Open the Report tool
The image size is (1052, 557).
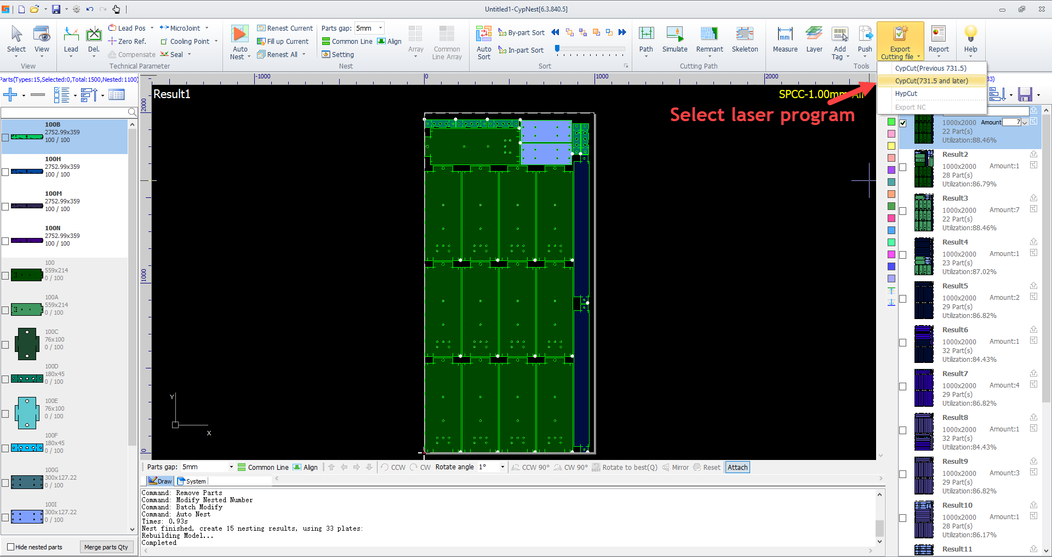tap(939, 41)
